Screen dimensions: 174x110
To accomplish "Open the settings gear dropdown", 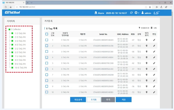I will 137,13.
